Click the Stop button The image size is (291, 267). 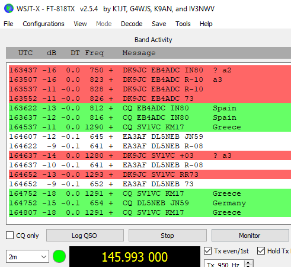point(168,236)
